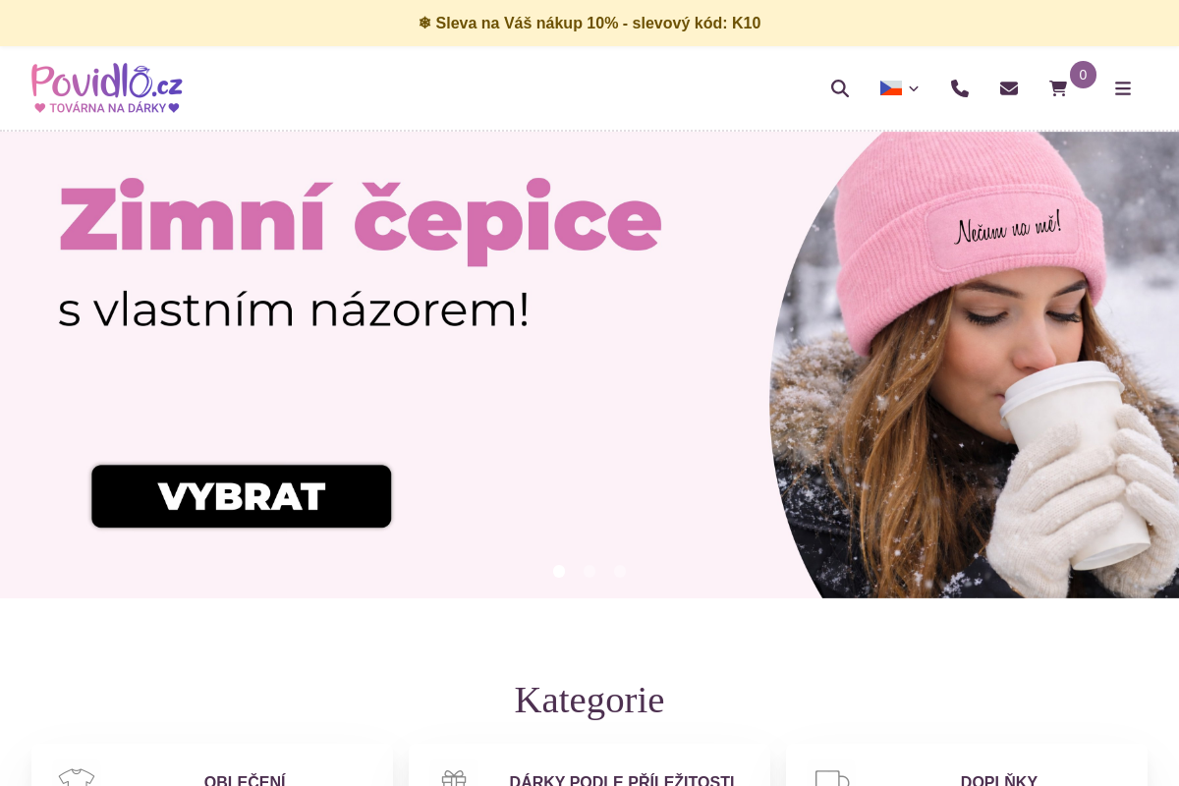Select the first carousel indicator dot

(x=559, y=571)
